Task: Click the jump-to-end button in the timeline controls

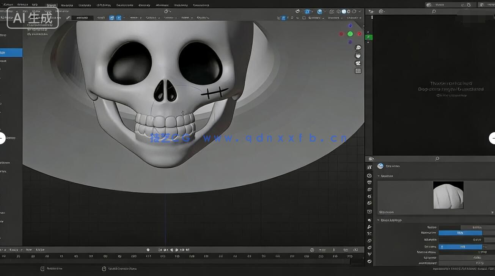Action: (x=188, y=250)
